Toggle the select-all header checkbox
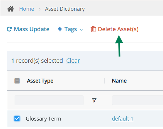Image resolution: width=163 pixels, height=129 pixels. pyautogui.click(x=17, y=81)
